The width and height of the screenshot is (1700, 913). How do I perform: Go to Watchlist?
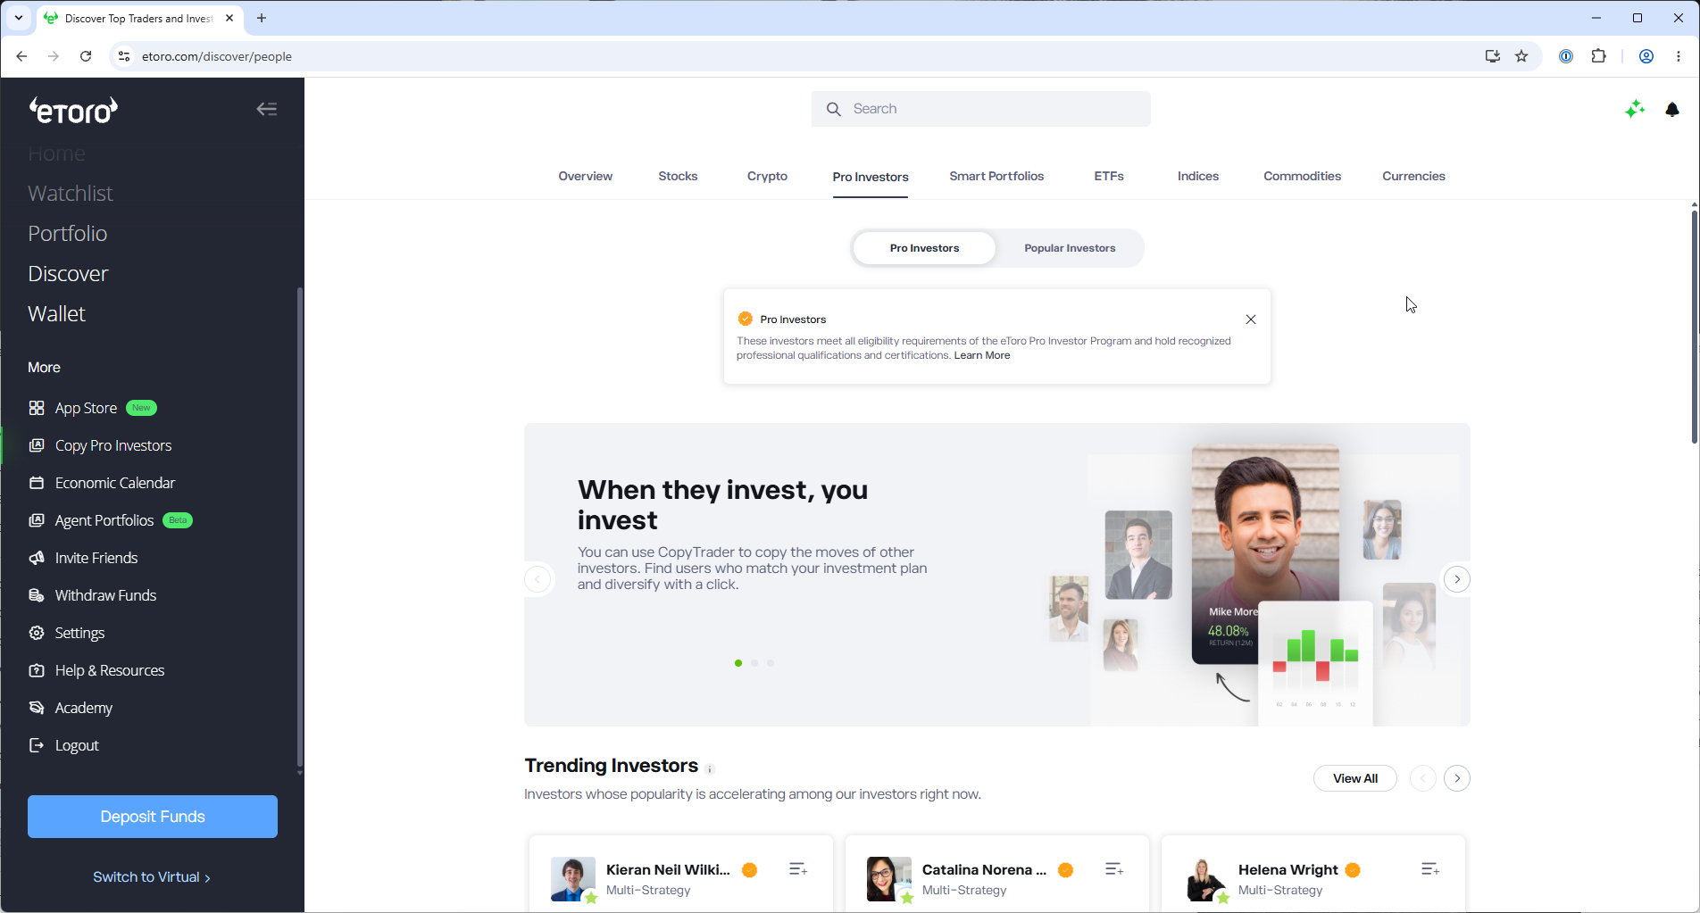(71, 194)
